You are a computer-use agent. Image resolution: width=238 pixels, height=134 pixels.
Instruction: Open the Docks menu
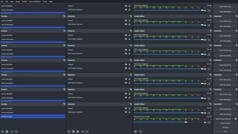pos(18,1)
